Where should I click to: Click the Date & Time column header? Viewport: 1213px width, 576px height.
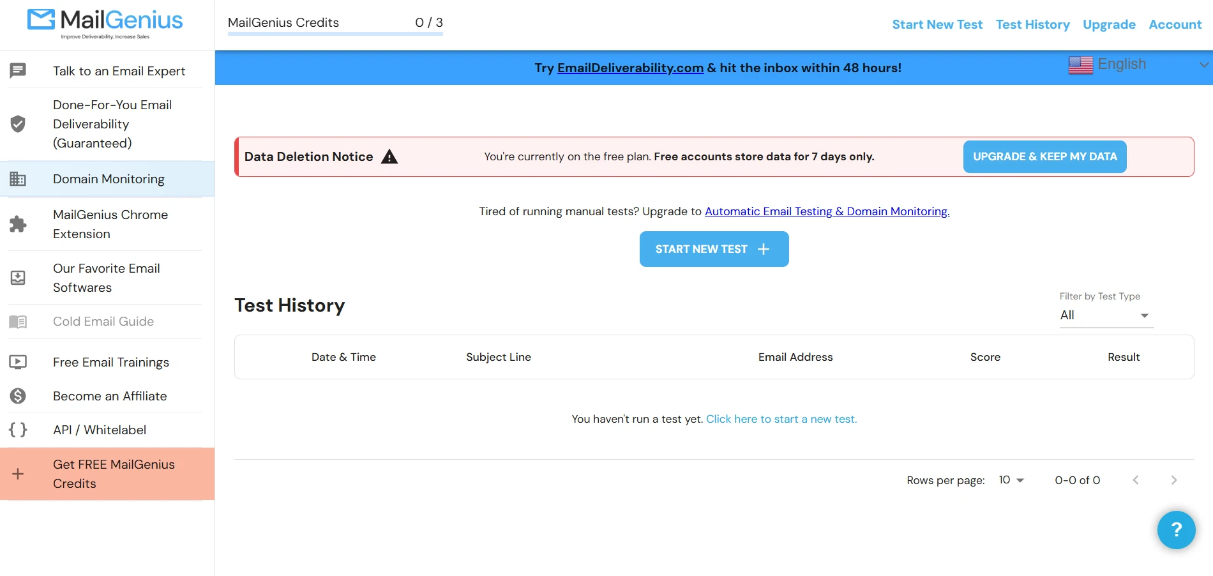click(343, 357)
